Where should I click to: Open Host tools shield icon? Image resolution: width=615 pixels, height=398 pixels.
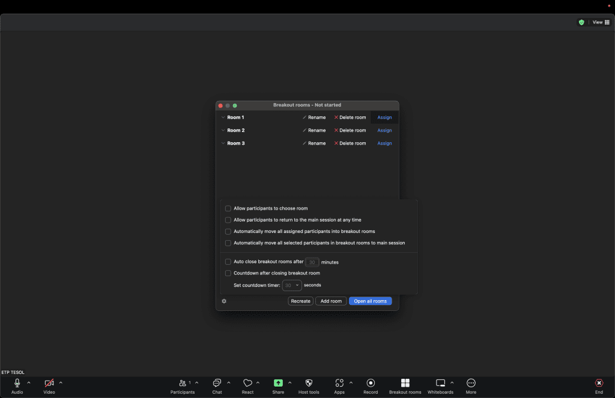point(309,383)
